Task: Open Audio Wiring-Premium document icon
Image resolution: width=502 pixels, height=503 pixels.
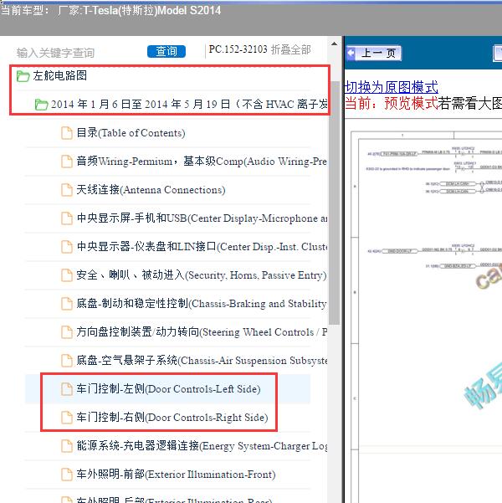Action: click(x=67, y=162)
